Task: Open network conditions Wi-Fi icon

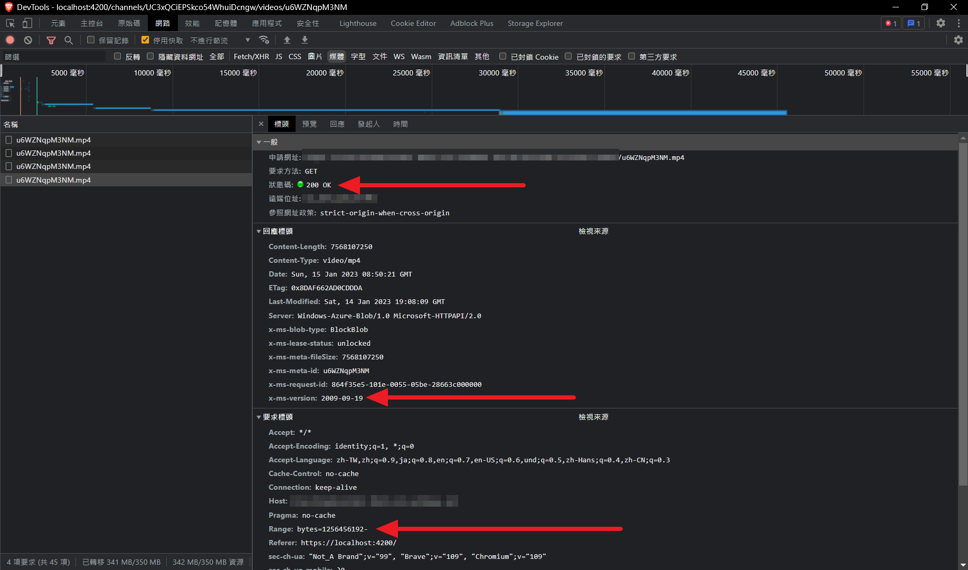Action: pos(264,40)
